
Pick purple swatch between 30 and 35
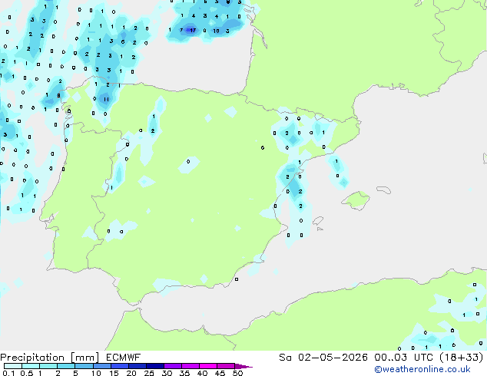pos(172,366)
